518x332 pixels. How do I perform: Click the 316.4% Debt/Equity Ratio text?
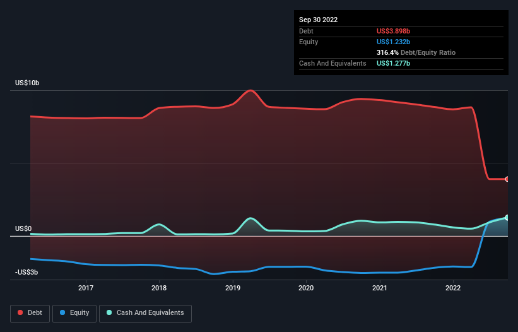[416, 52]
